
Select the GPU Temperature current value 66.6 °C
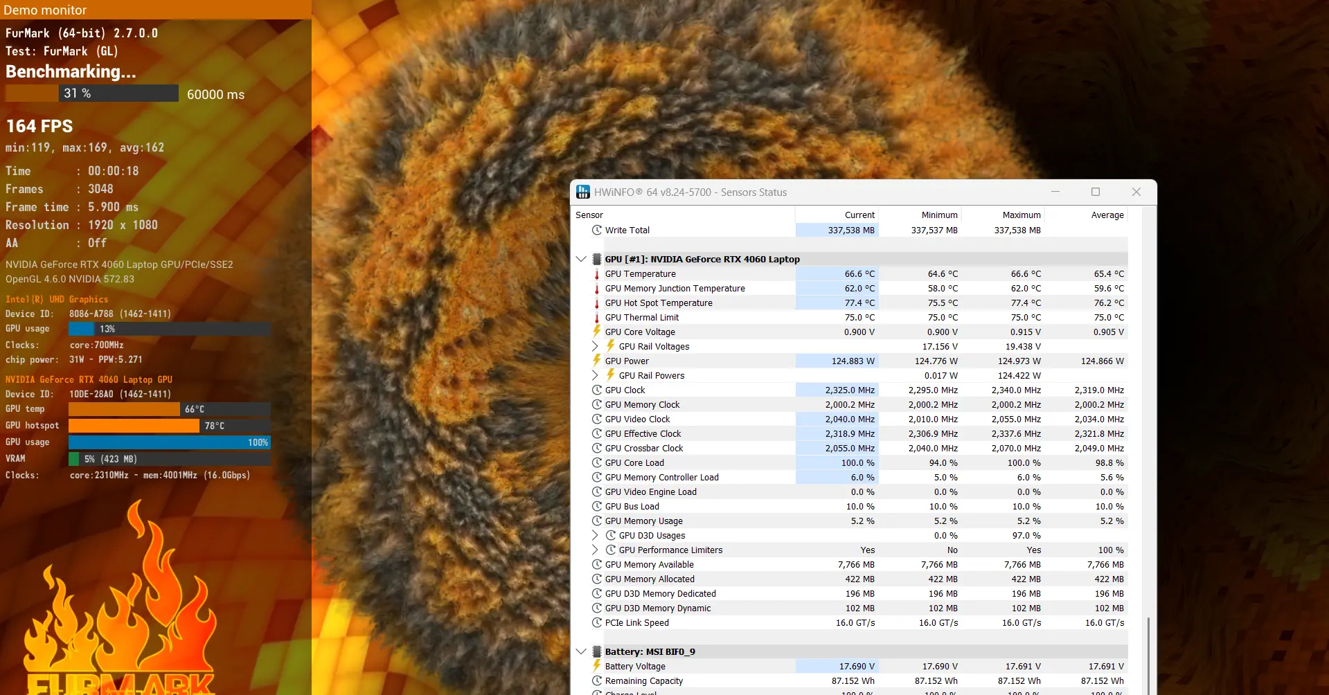859,274
